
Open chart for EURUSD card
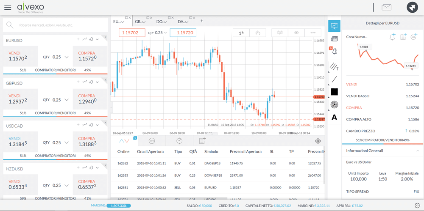pyautogui.click(x=85, y=39)
